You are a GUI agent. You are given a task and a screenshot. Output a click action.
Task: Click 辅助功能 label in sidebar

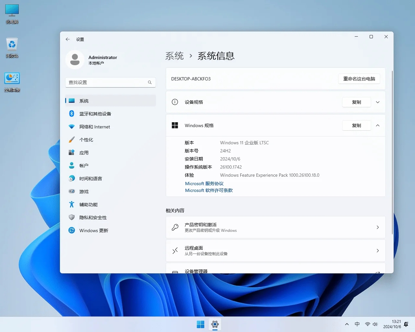[89, 205]
